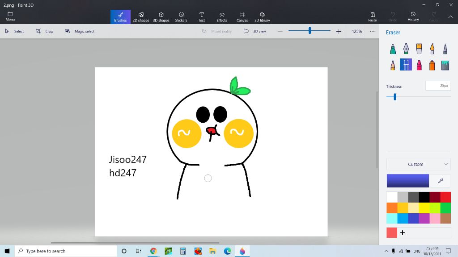Viewport: 458px width, 257px height.
Task: Open the Custom material dropdown
Action: click(418, 164)
